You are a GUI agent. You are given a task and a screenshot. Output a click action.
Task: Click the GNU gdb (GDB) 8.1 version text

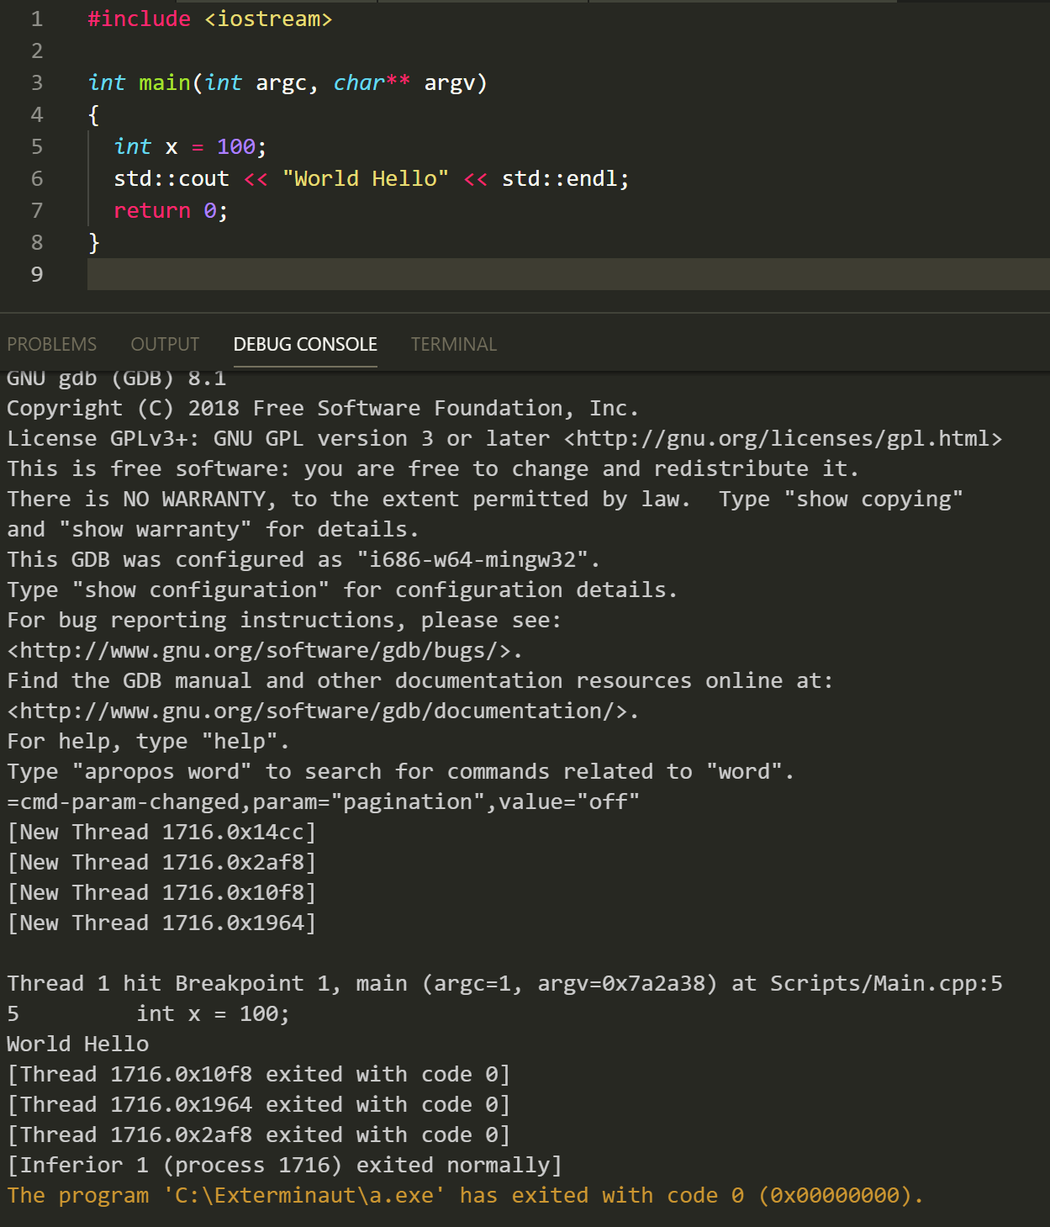[115, 378]
